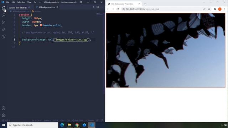
Task: Open the Edit menu
Action: point(13,2)
